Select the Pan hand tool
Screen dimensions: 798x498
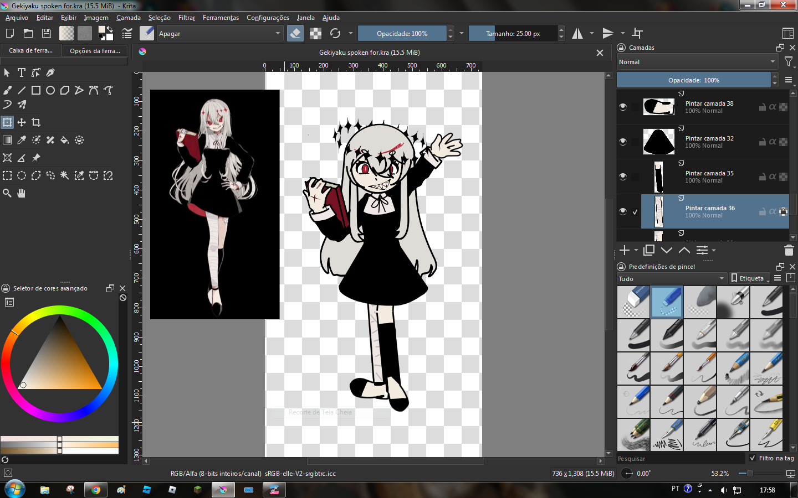pyautogui.click(x=22, y=193)
